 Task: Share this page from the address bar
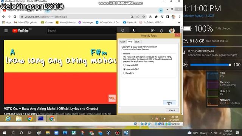[138, 17]
